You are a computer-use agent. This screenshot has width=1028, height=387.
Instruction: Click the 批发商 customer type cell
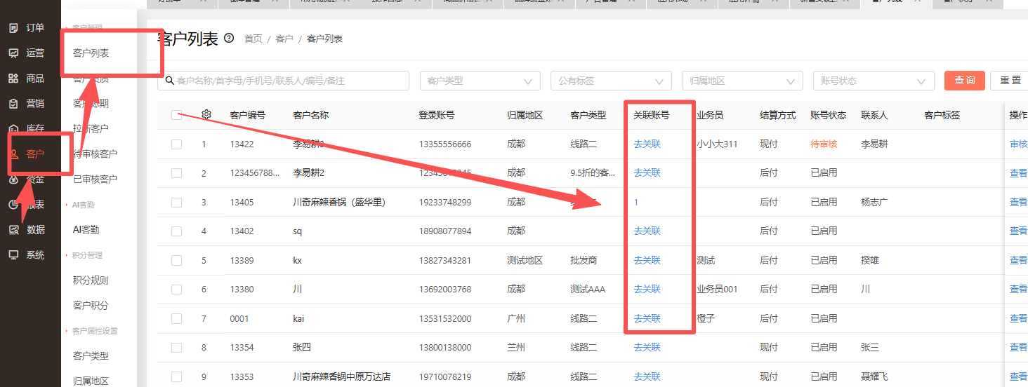pyautogui.click(x=584, y=261)
